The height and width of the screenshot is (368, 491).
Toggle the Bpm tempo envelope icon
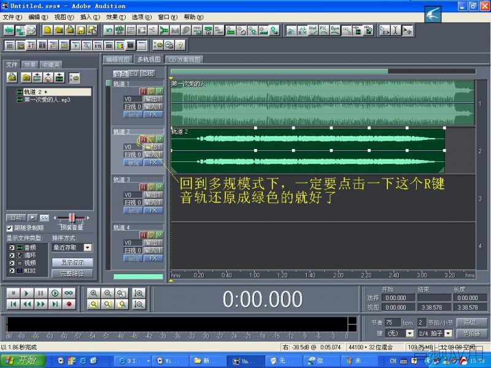[x=335, y=30]
